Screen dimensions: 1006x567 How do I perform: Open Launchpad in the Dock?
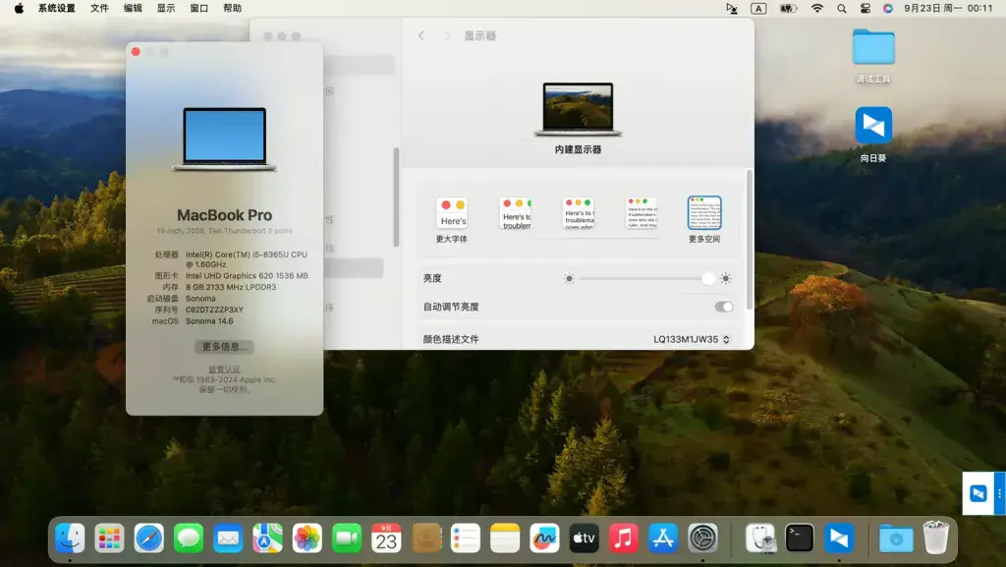(x=109, y=538)
